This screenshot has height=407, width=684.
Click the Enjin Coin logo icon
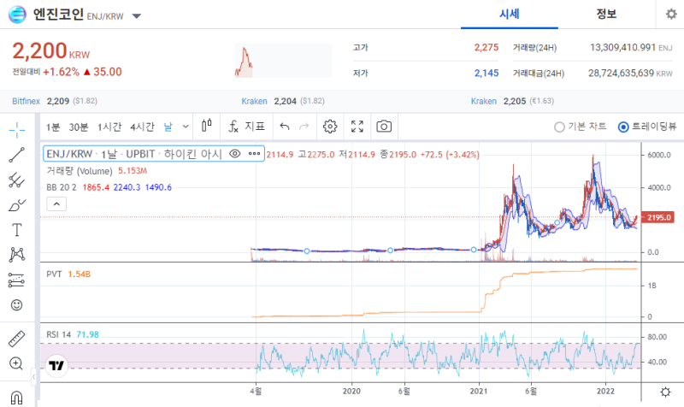click(x=17, y=15)
